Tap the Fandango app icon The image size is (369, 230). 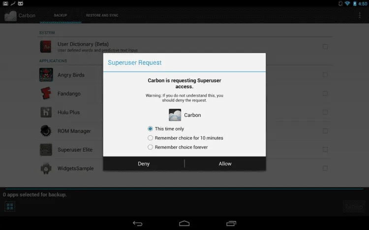pyautogui.click(x=46, y=93)
